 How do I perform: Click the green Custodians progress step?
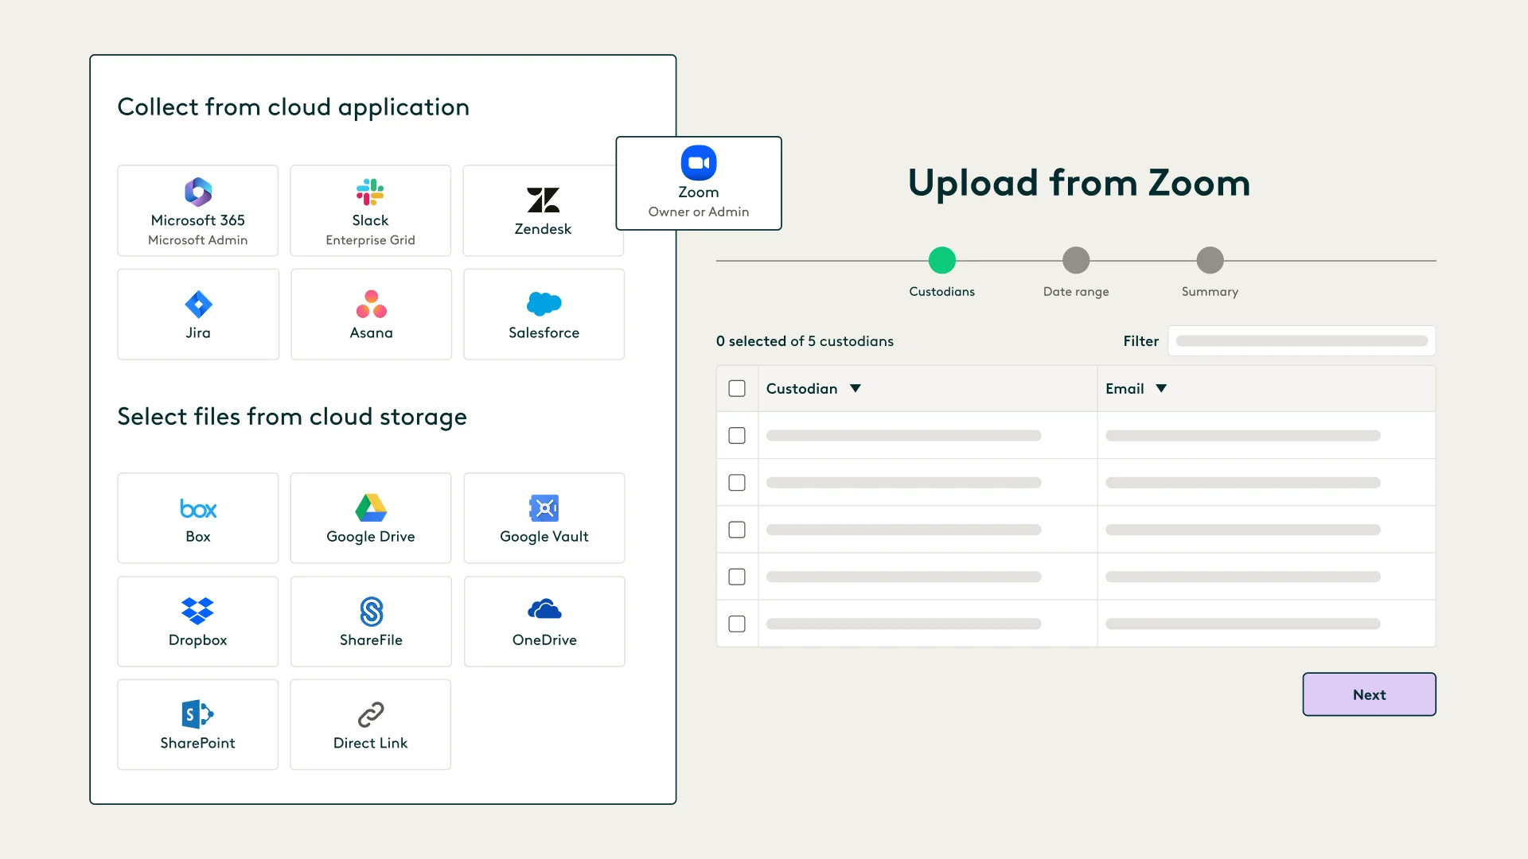(x=941, y=260)
